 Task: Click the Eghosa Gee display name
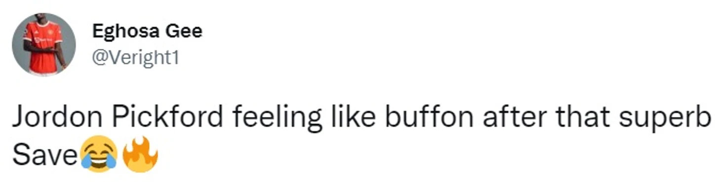(x=147, y=33)
